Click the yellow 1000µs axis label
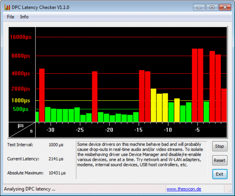Image resolution: width=235 pixels, height=196 pixels. tap(21, 101)
